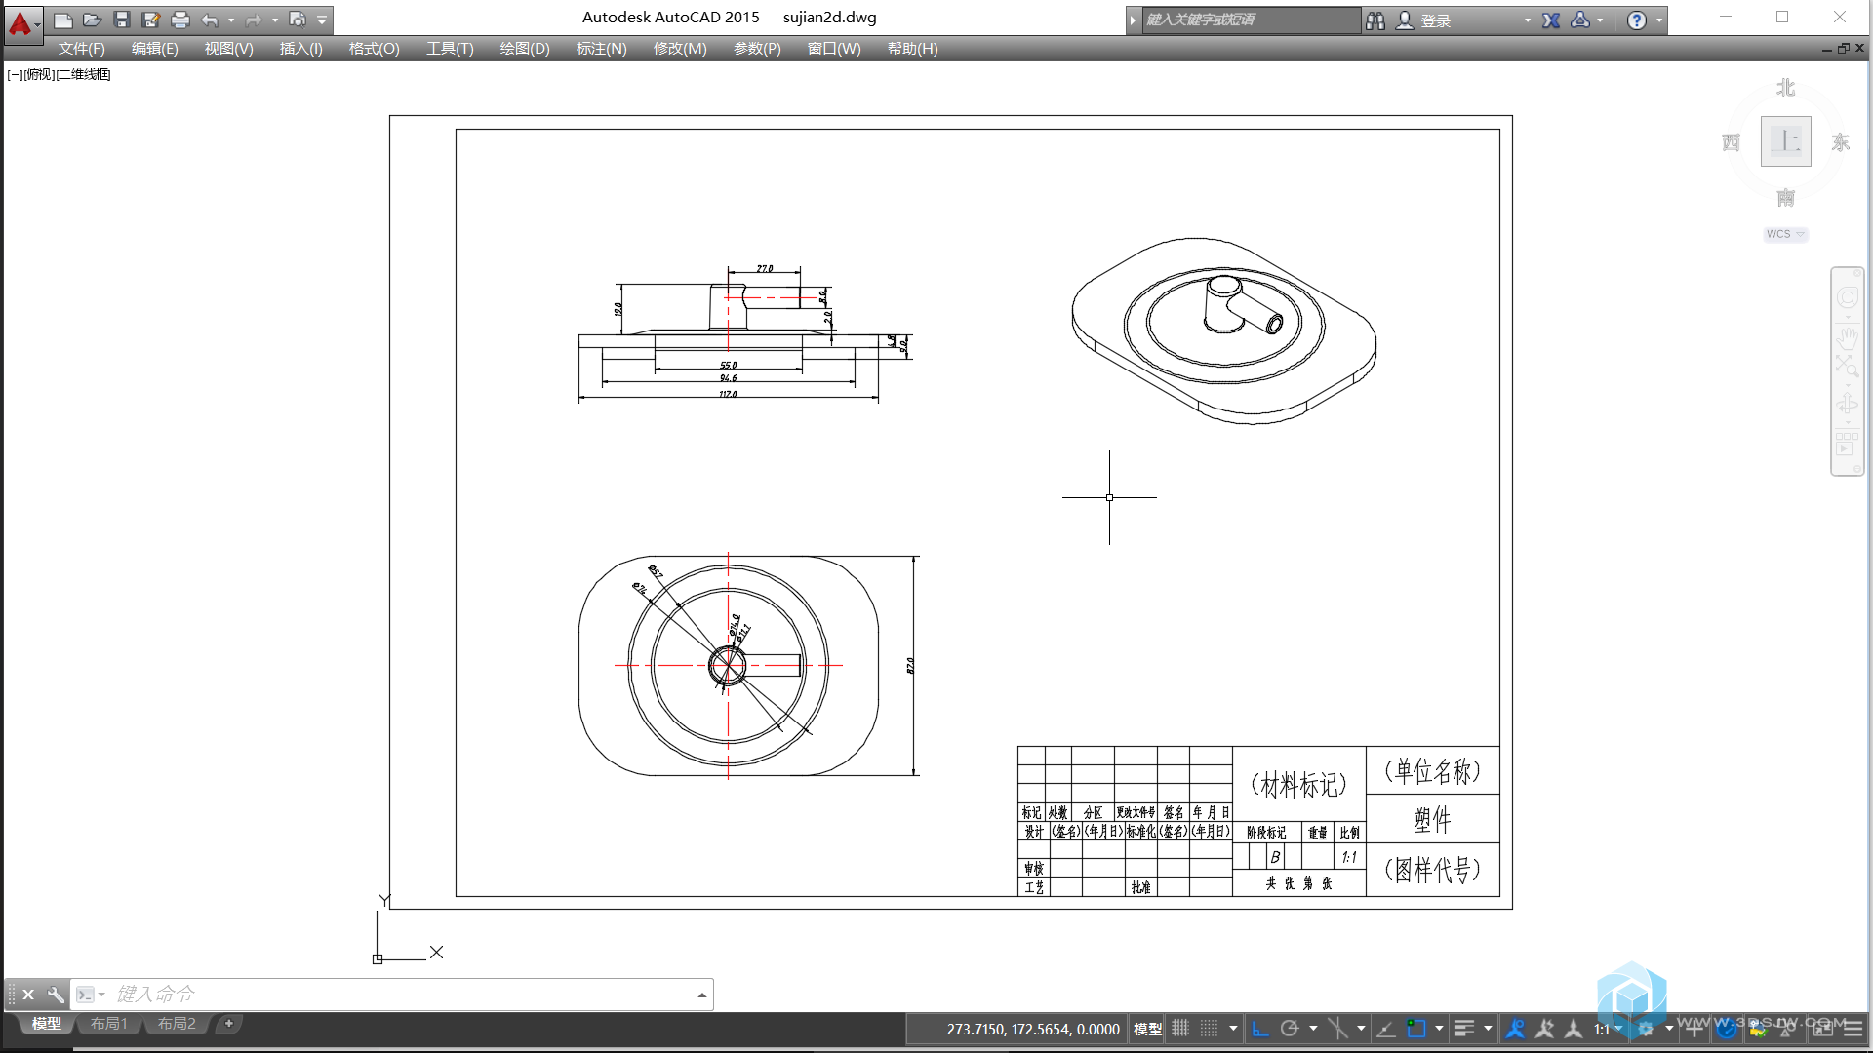
Task: Open the 窗口(W) menu
Action: [834, 49]
